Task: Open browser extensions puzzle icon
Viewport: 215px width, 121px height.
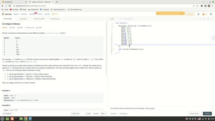Action: tap(202, 6)
